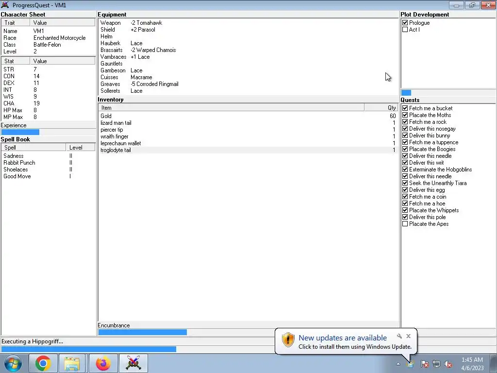Click the shield icon in update balloon

pyautogui.click(x=288, y=339)
